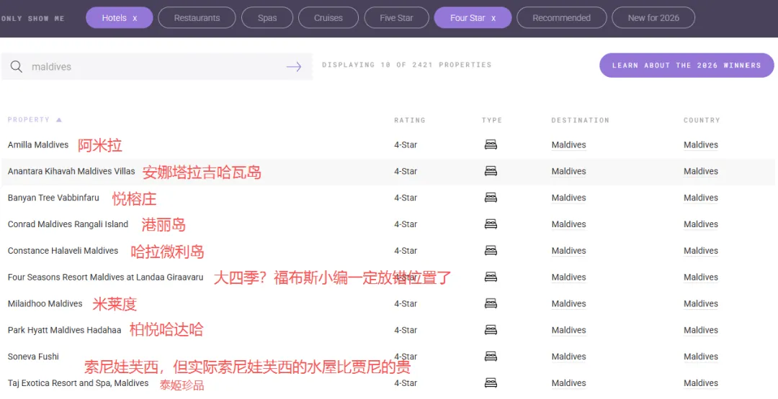The image size is (778, 399).
Task: Click Maldives country in Soneva Fushi row
Action: [x=701, y=357]
